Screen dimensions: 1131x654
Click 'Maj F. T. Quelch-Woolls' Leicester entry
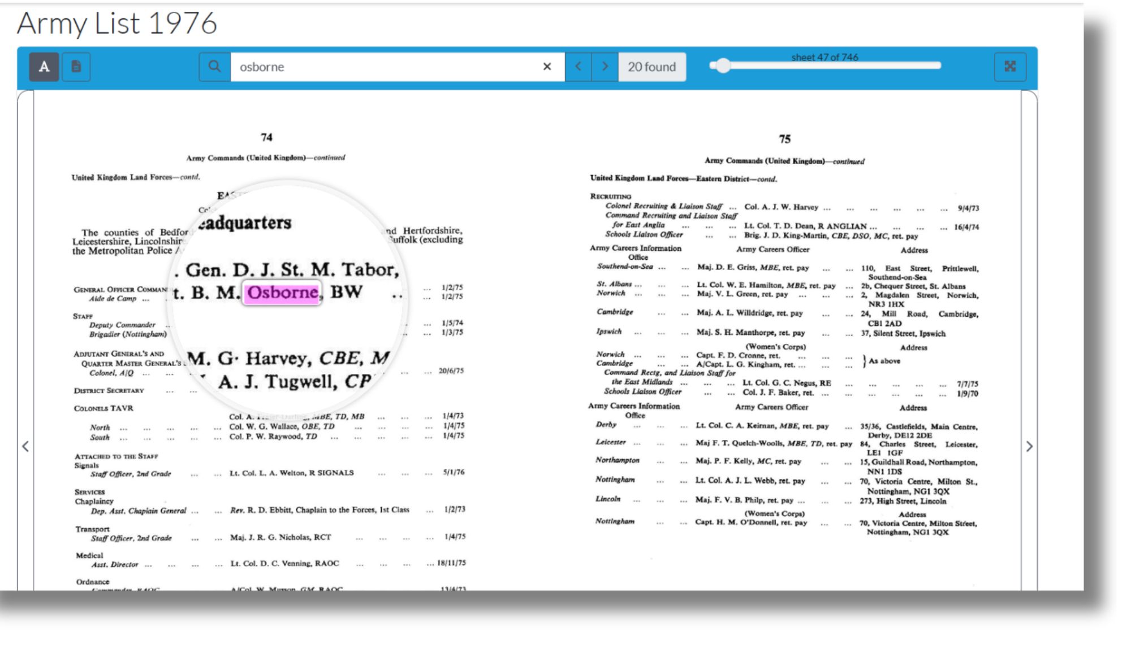[x=774, y=443]
